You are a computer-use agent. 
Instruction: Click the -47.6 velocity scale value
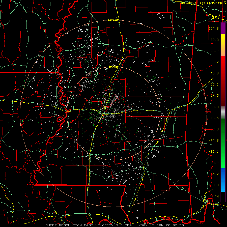pyautogui.click(x=214, y=140)
